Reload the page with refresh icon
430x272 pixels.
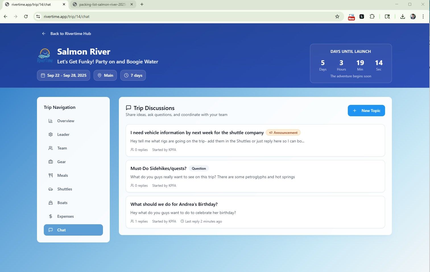pyautogui.click(x=26, y=16)
